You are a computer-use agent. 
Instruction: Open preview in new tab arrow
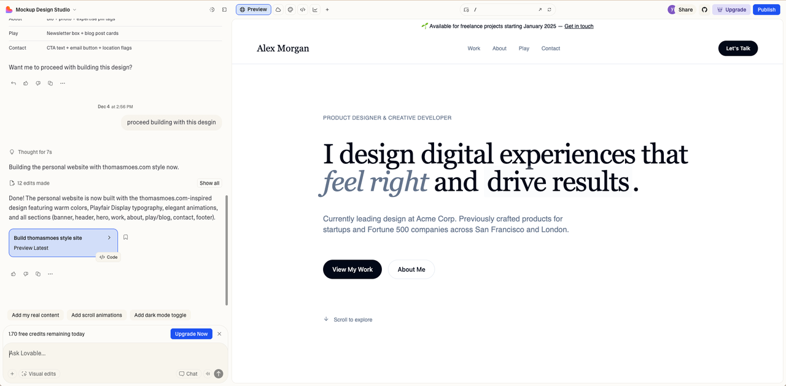[x=540, y=10]
